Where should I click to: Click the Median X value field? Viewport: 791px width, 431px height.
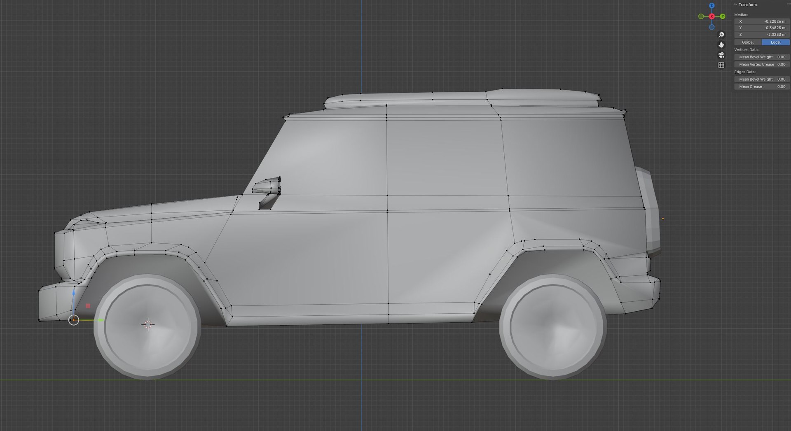pos(762,21)
